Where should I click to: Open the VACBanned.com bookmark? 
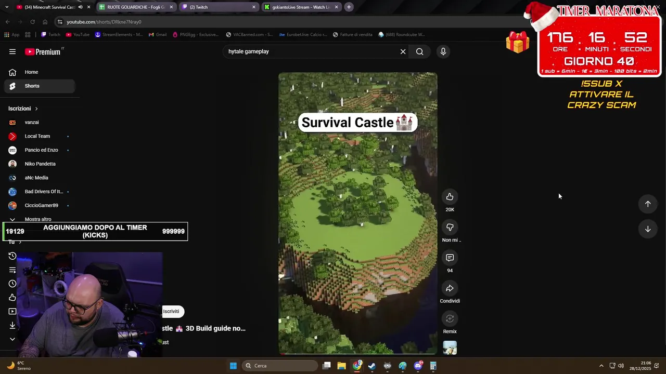click(x=249, y=35)
